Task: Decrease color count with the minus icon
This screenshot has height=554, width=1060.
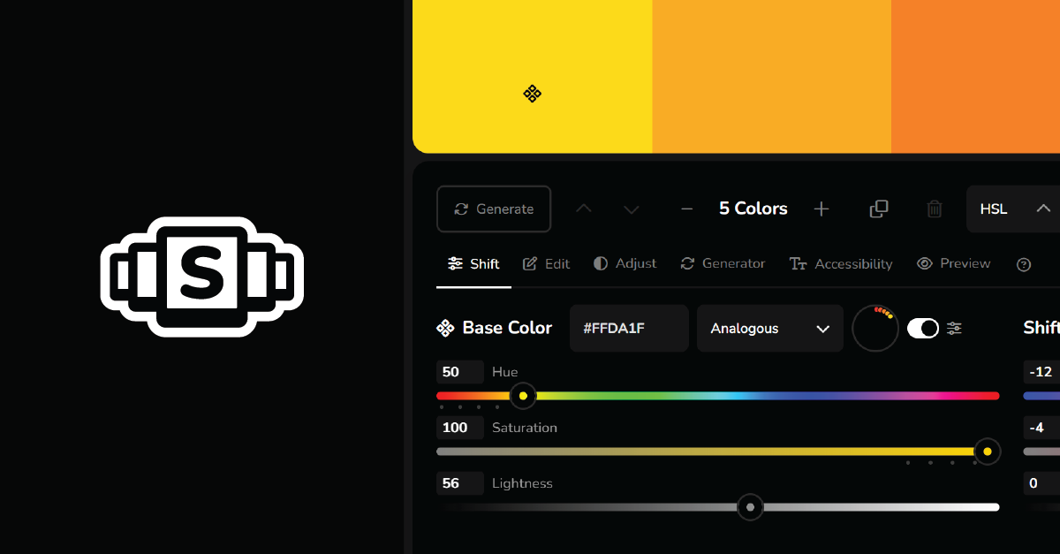Action: (x=686, y=209)
